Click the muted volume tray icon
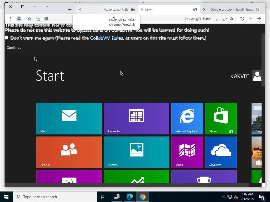This screenshot has width=270, height=202. (236, 197)
